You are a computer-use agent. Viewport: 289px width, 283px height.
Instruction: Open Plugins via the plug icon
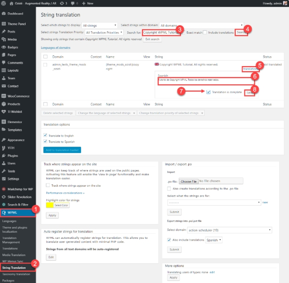pyautogui.click(x=4, y=155)
